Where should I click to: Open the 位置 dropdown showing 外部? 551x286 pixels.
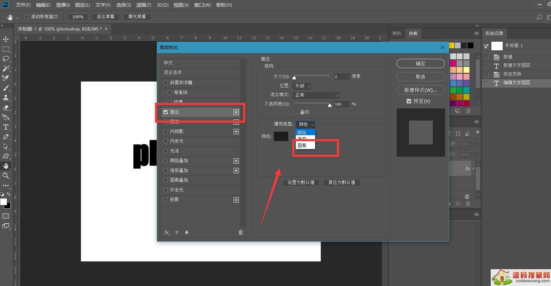pos(302,86)
